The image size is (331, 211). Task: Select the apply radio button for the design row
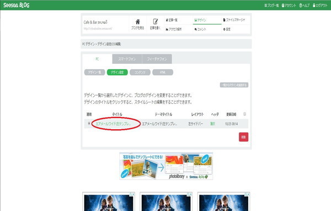(89, 124)
